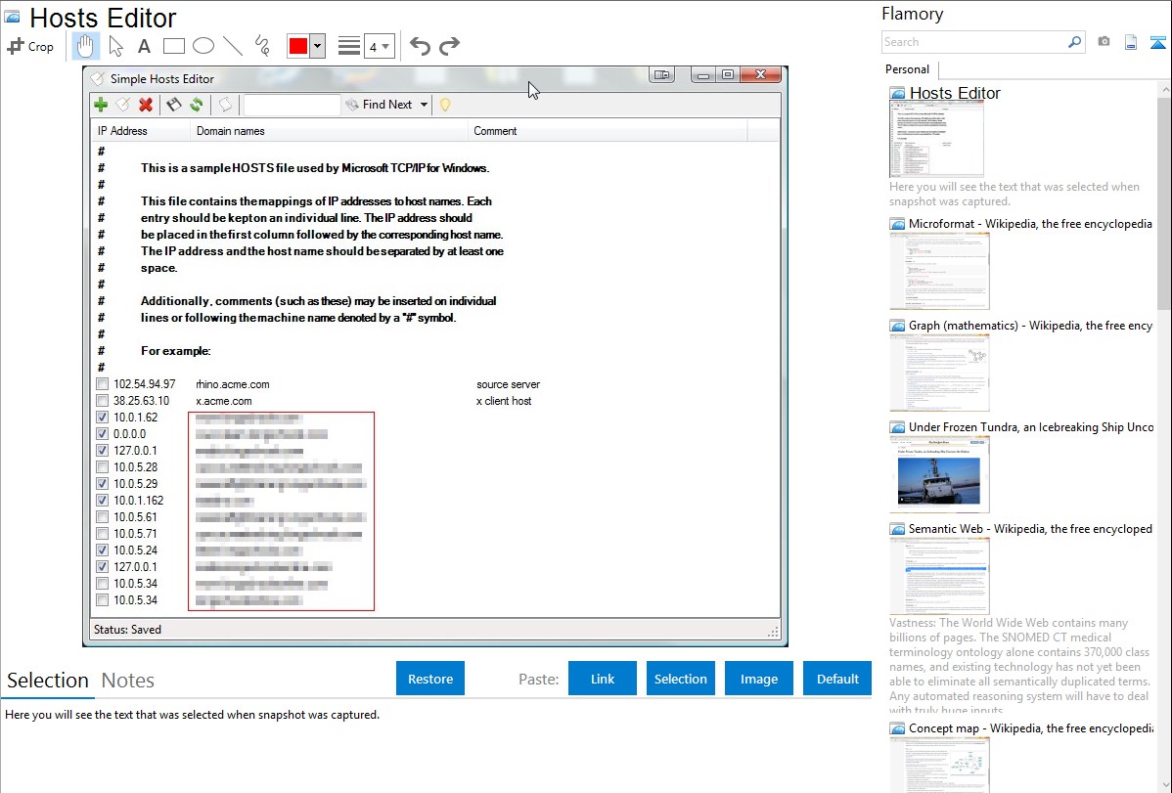Viewport: 1172px width, 793px height.
Task: Click the edit entry icon in hosts toolbar
Action: tap(122, 105)
